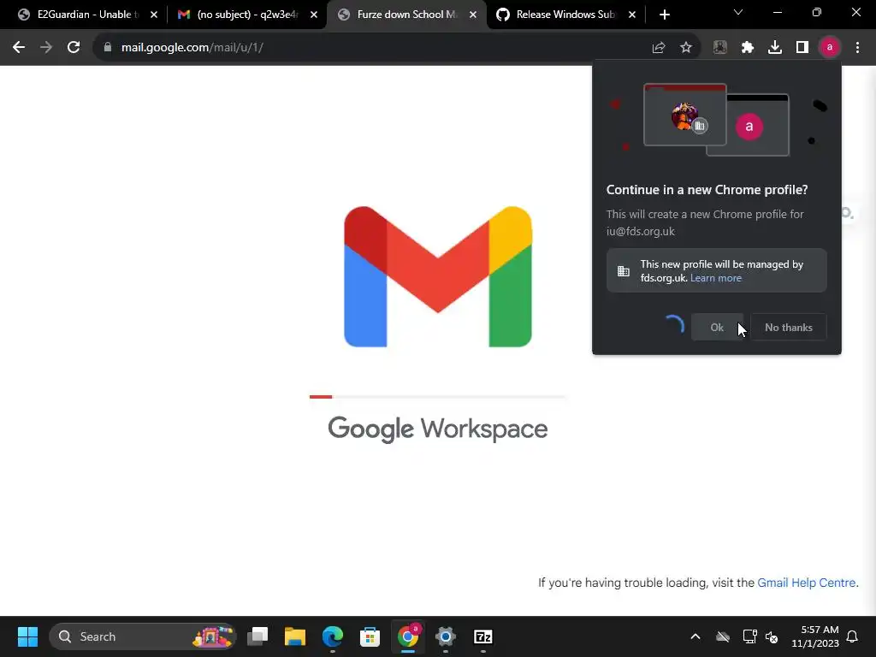Open network status in the system tray

tap(749, 636)
